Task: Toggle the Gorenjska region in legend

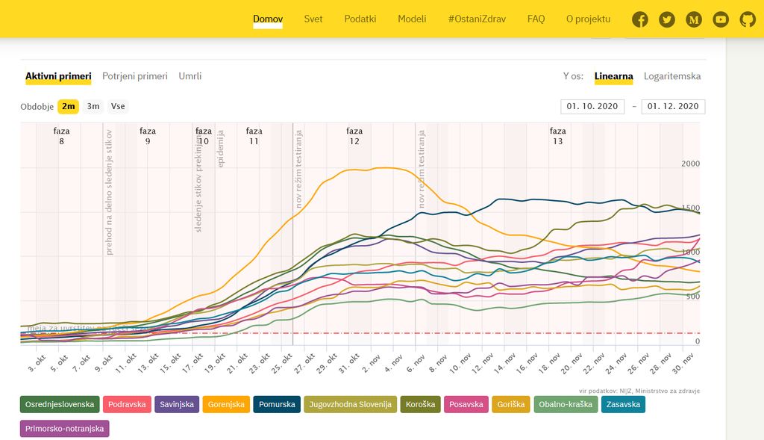Action: pos(226,405)
